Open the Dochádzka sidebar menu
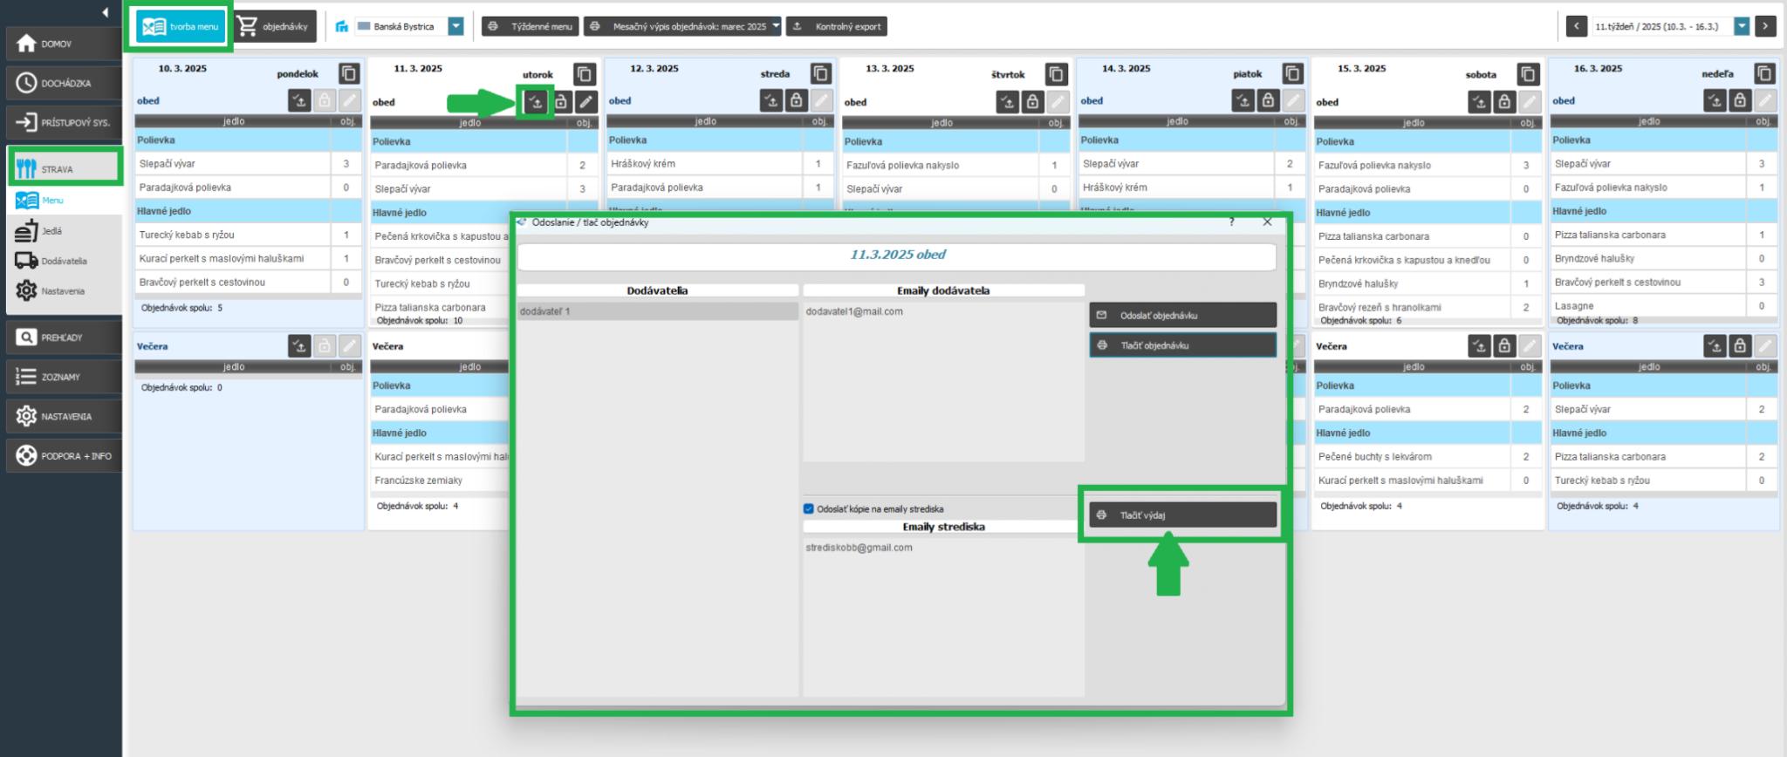 (x=61, y=84)
